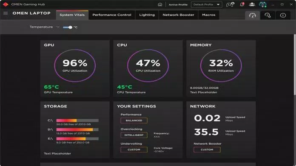Click the OMEN red diamond logo
Image resolution: width=296 pixels, height=166 pixels.
coord(6,4)
